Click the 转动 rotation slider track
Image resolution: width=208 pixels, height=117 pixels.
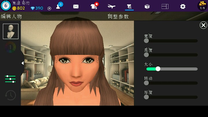(x=172, y=83)
